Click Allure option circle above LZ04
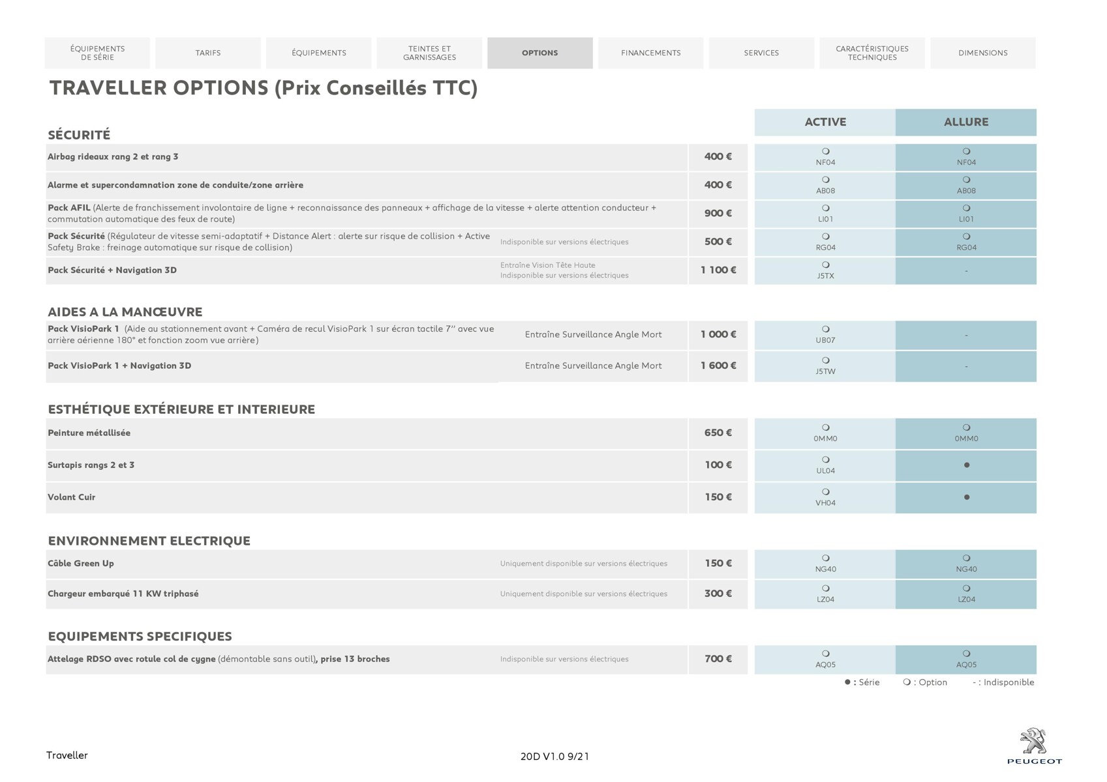Screen dimensions: 1107x782 click(966, 588)
